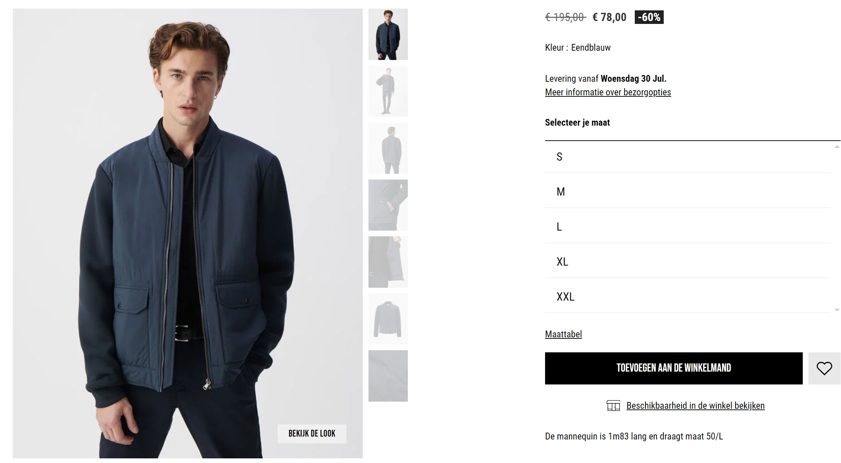View the back-view thumbnail of the jacket

coord(388,148)
